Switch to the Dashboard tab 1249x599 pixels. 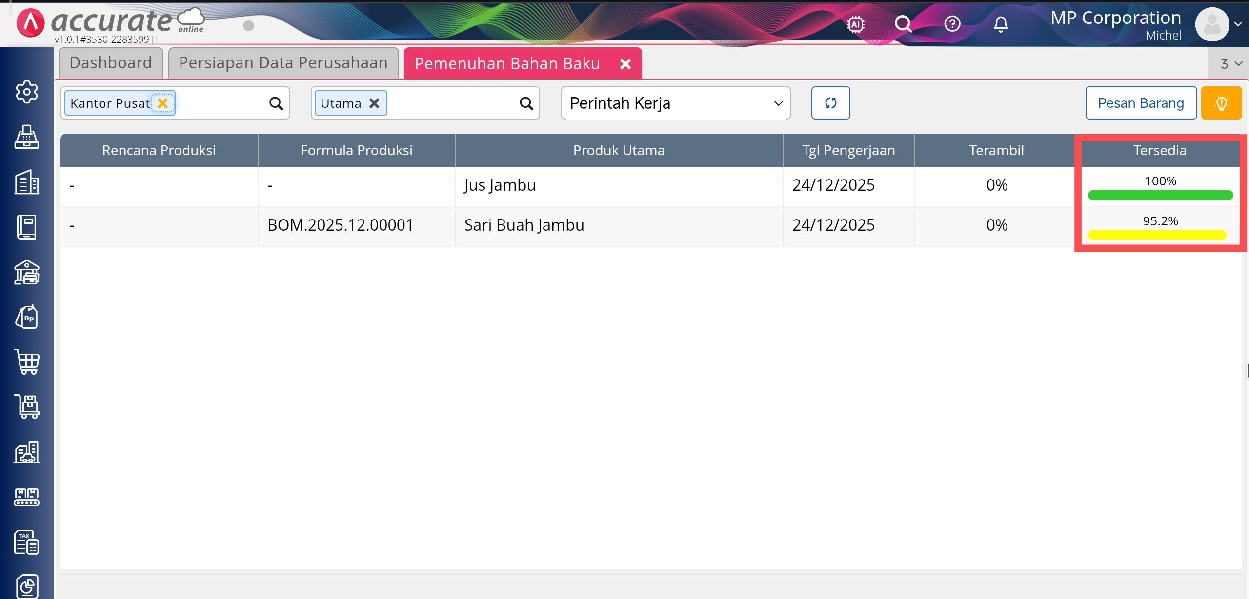click(111, 63)
